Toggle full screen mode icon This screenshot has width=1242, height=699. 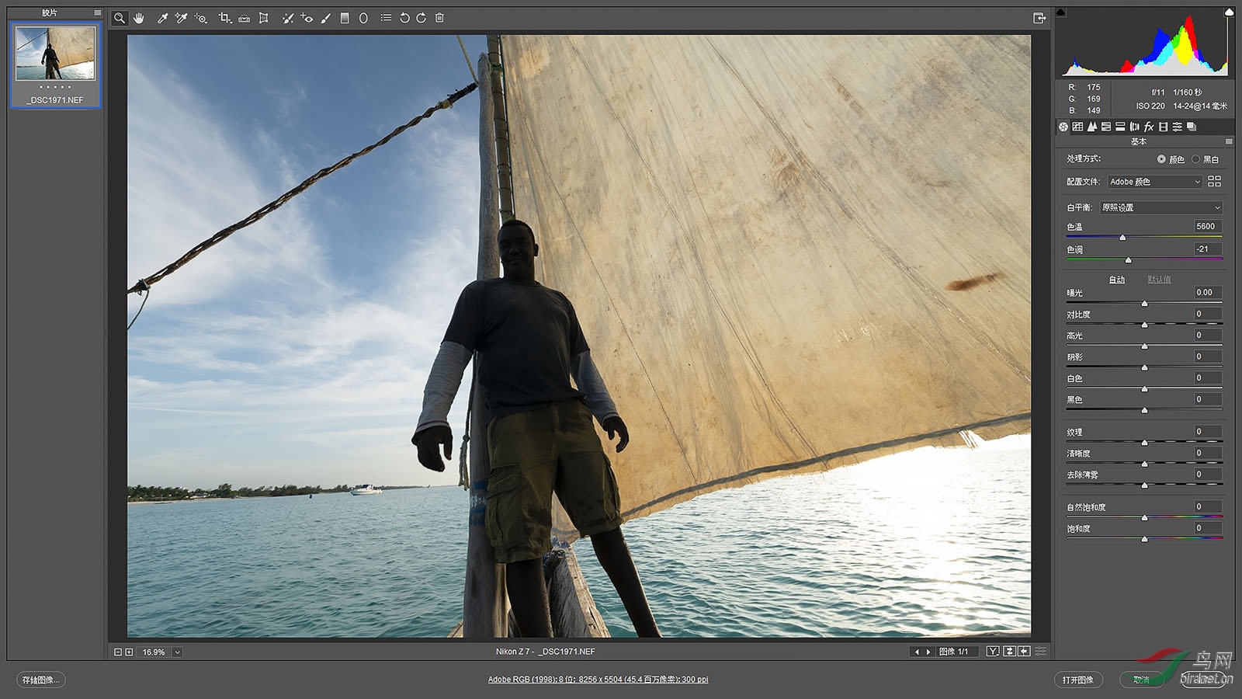[x=1039, y=18]
